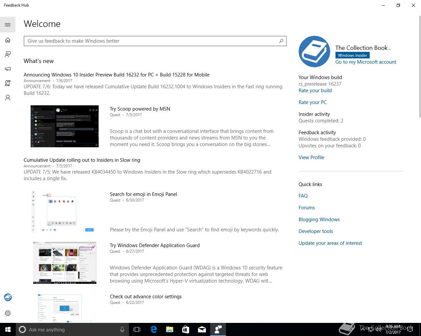Image resolution: width=421 pixels, height=336 pixels.
Task: Open the Windows Start button
Action: pos(8,329)
